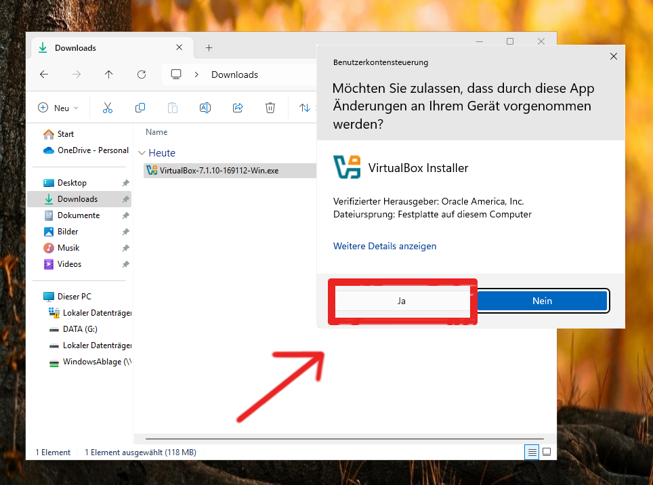Click pin icon next to Musik
653x485 pixels.
tap(125, 248)
